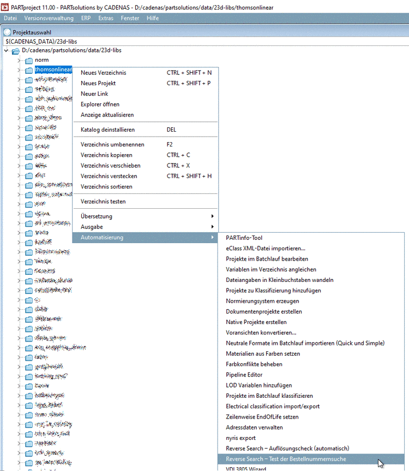Choose Katalog deinstallieren entry
Image resolution: width=409 pixels, height=471 pixels.
(146, 129)
